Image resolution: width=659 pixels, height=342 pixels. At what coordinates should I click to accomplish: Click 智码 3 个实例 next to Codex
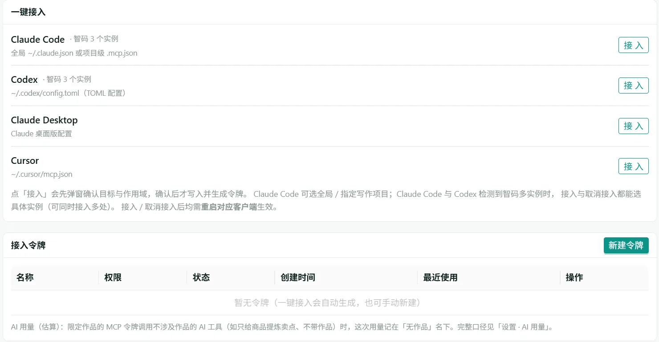pos(67,79)
